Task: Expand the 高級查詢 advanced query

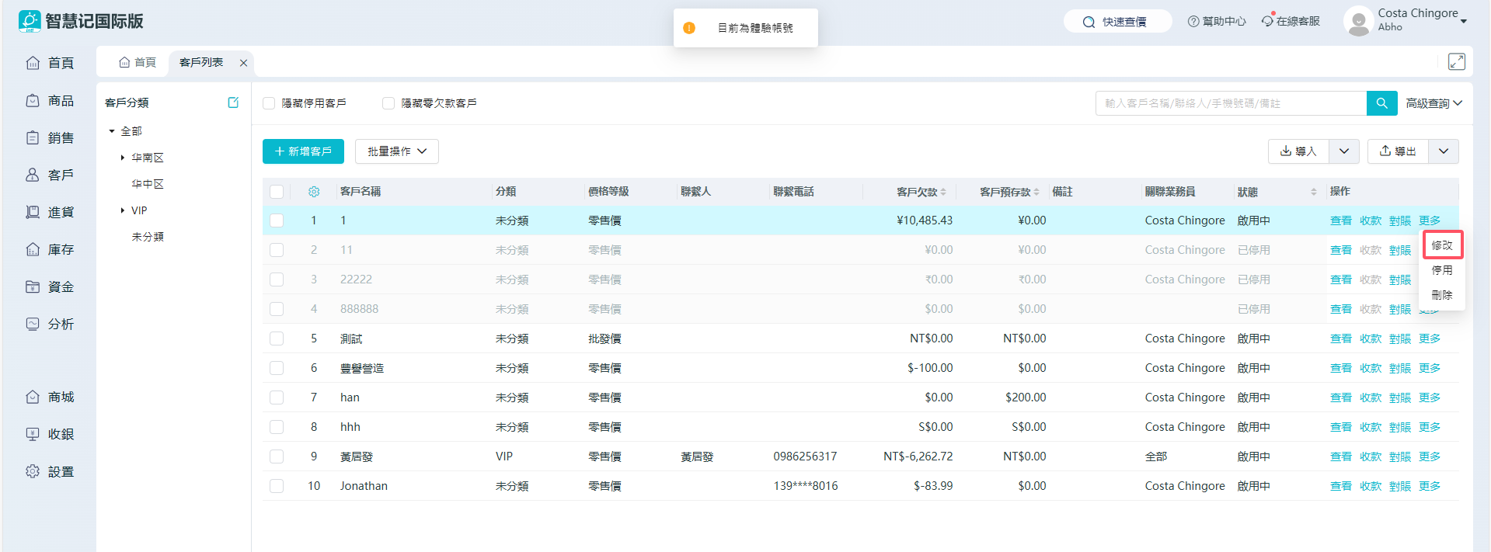Action: [1434, 103]
